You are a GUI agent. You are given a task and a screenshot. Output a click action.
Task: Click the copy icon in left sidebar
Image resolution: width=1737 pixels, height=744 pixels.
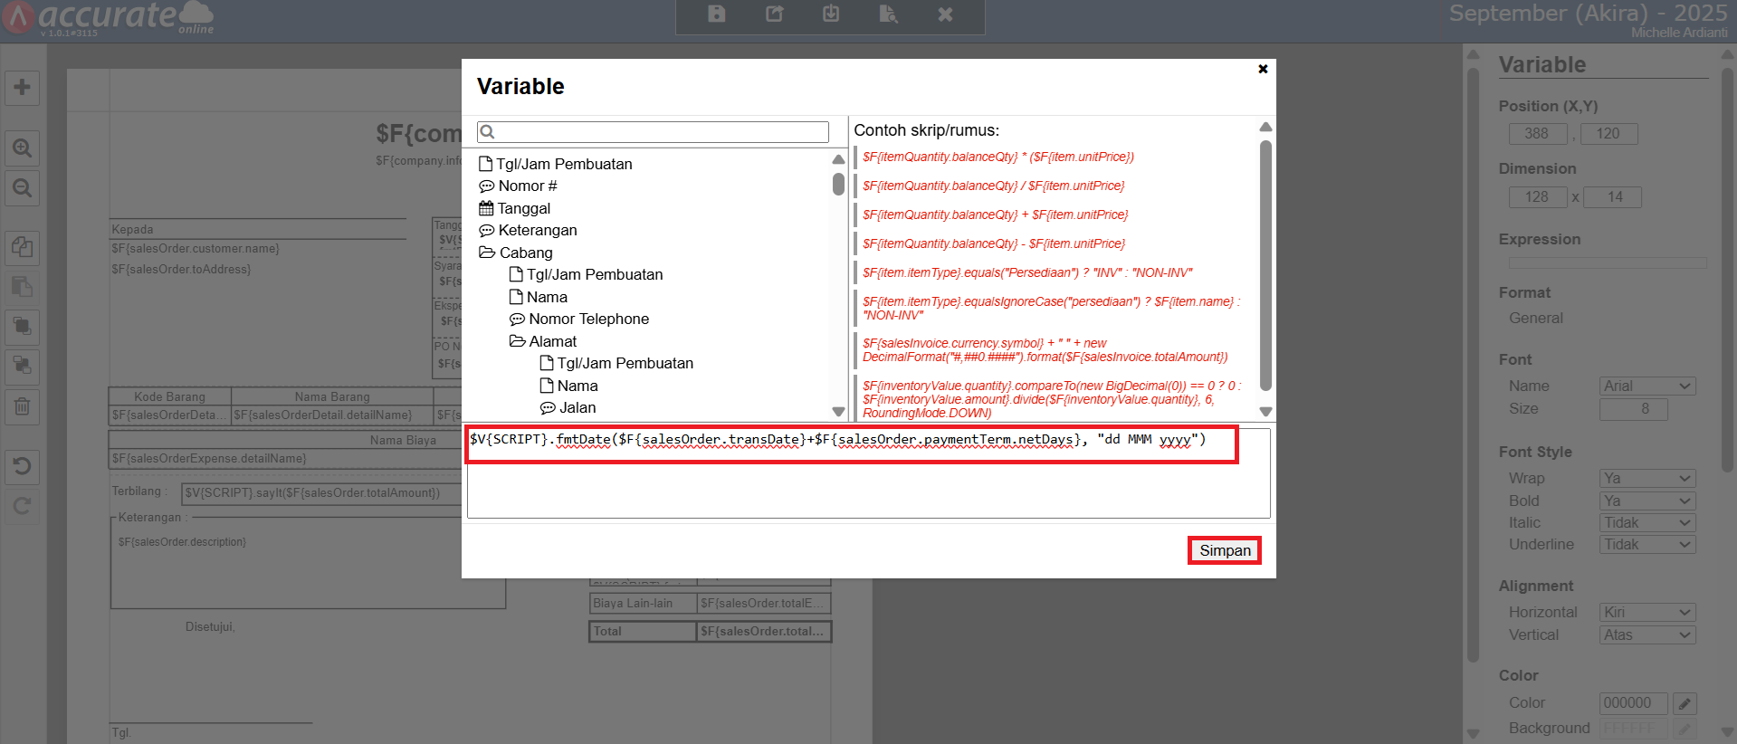click(x=22, y=246)
